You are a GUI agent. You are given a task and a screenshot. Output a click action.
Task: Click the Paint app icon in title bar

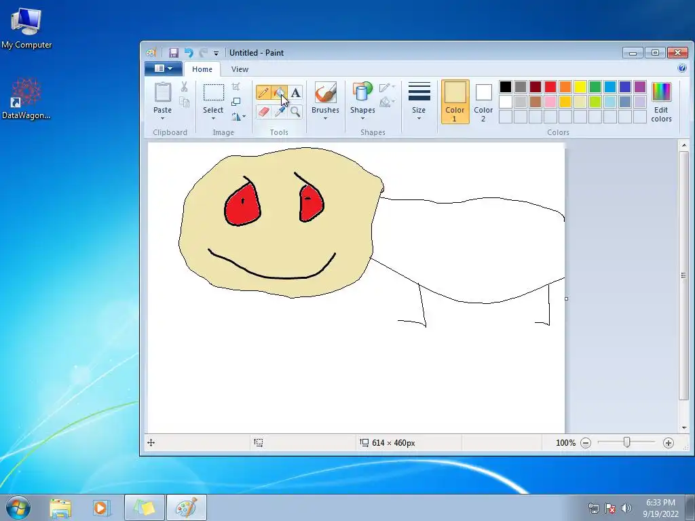click(151, 53)
